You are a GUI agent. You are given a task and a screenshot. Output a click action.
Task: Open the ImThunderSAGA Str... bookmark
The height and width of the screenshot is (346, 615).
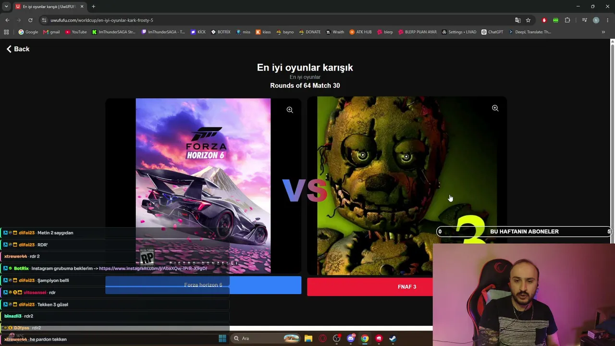pos(114,32)
